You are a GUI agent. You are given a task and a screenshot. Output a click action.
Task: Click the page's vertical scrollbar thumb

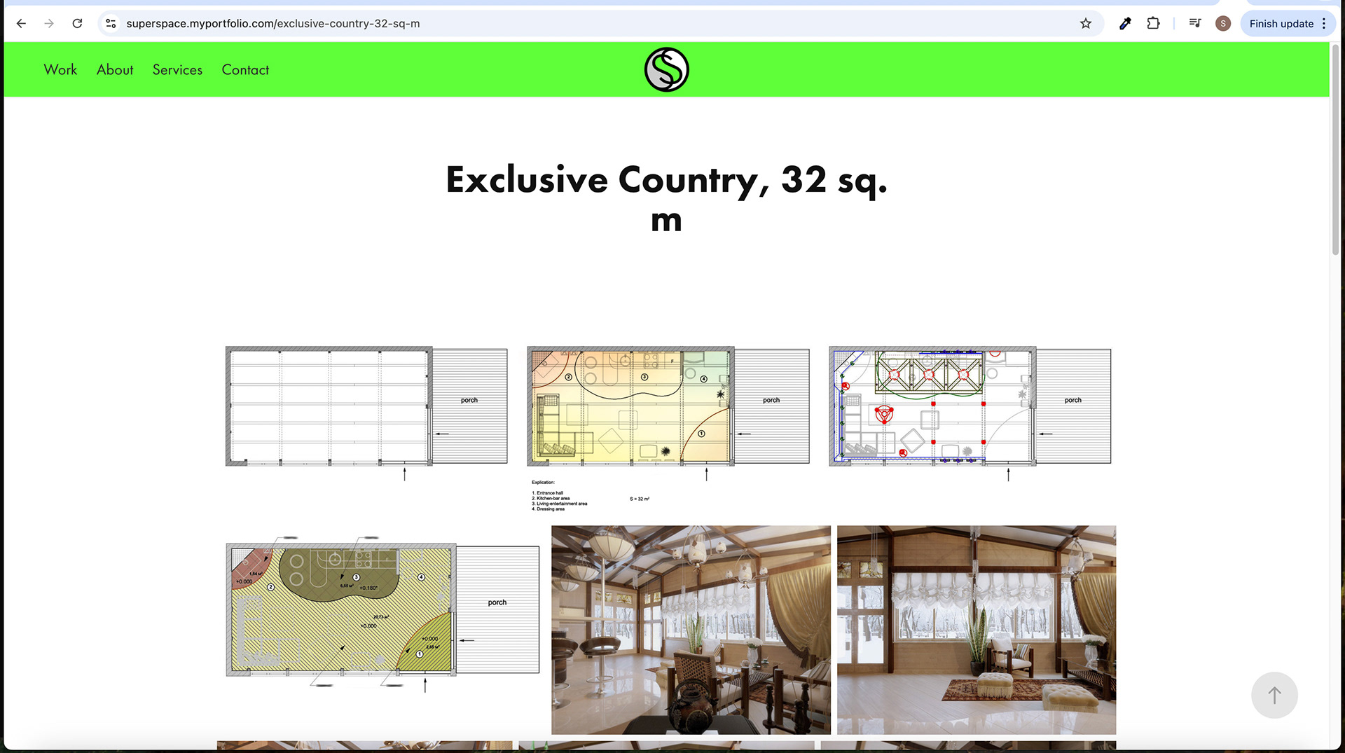click(1336, 151)
